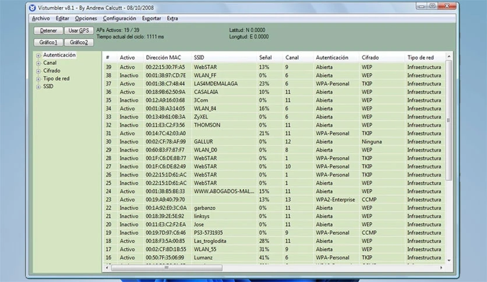Open the Editar menu
The width and height of the screenshot is (487, 282).
pos(62,19)
